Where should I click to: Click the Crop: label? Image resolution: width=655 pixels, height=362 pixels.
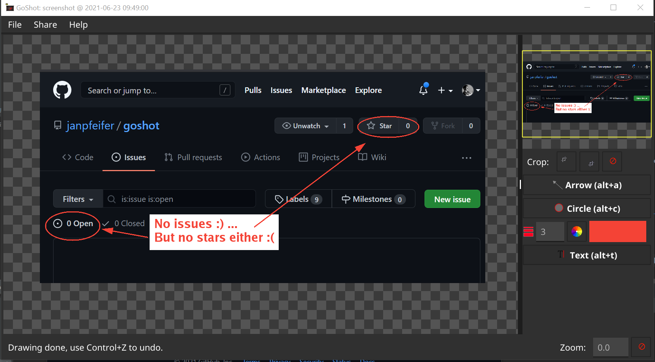point(538,162)
